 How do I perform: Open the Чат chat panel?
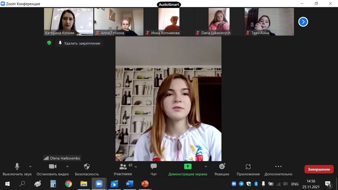tap(154, 167)
